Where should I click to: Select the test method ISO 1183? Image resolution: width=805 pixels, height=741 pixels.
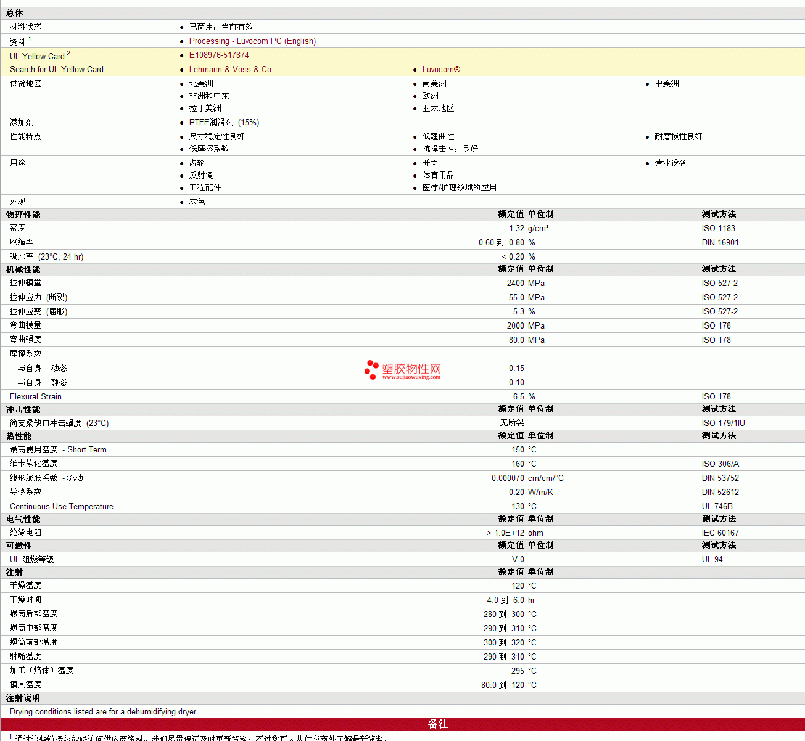(x=719, y=228)
